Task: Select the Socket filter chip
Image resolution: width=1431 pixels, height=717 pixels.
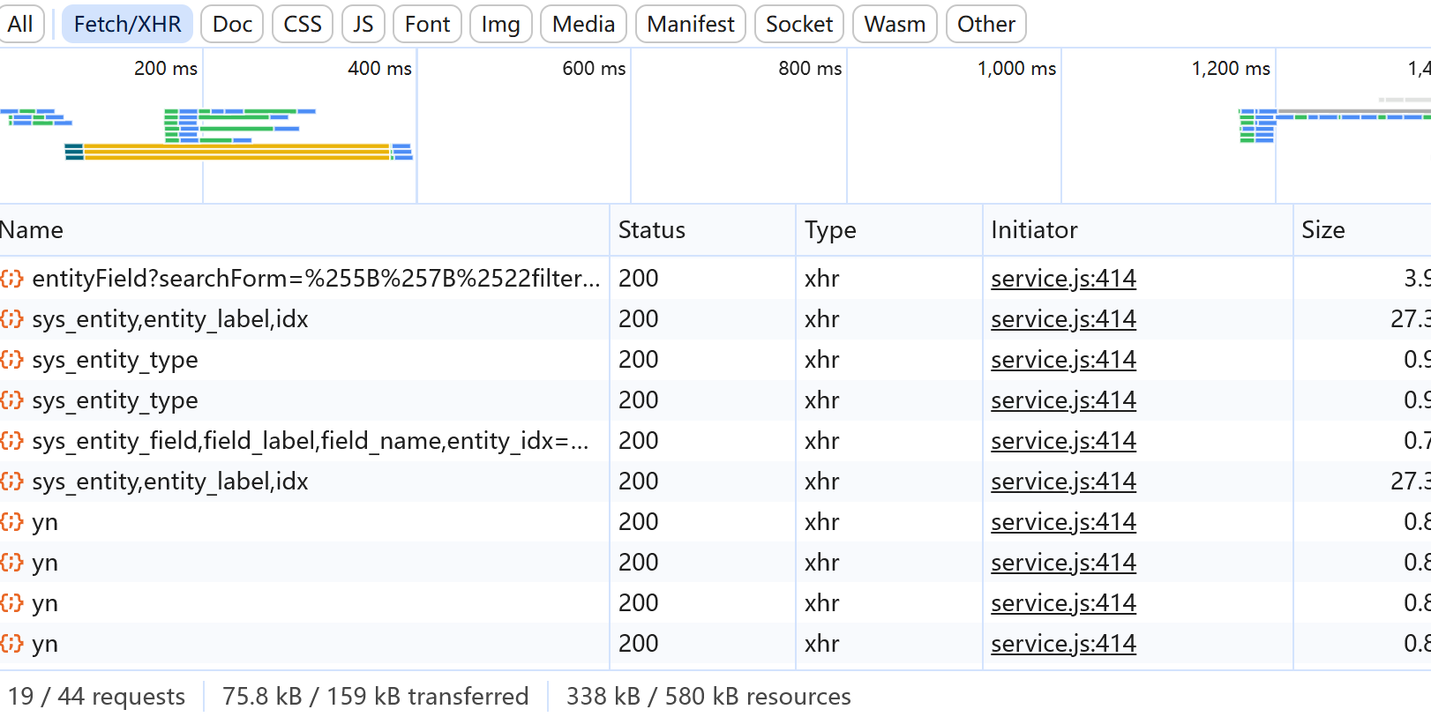Action: (798, 24)
